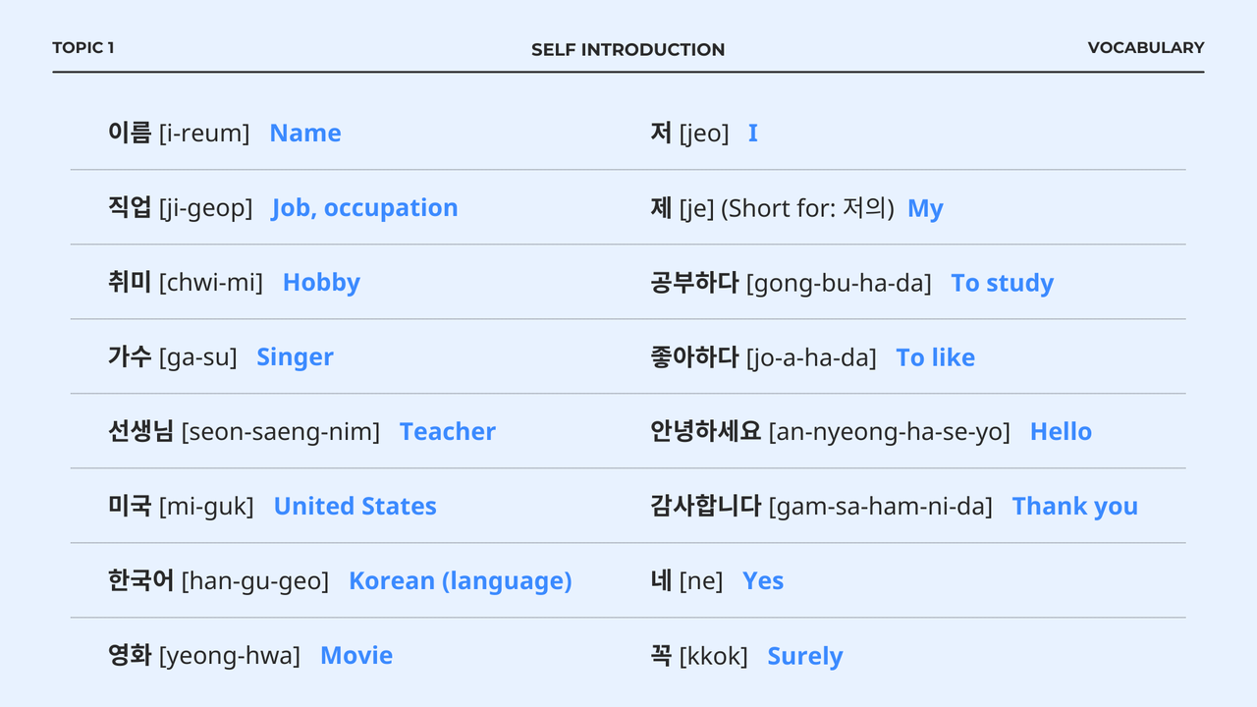Click the 'To study' translation
This screenshot has height=707, width=1257.
tap(1003, 283)
